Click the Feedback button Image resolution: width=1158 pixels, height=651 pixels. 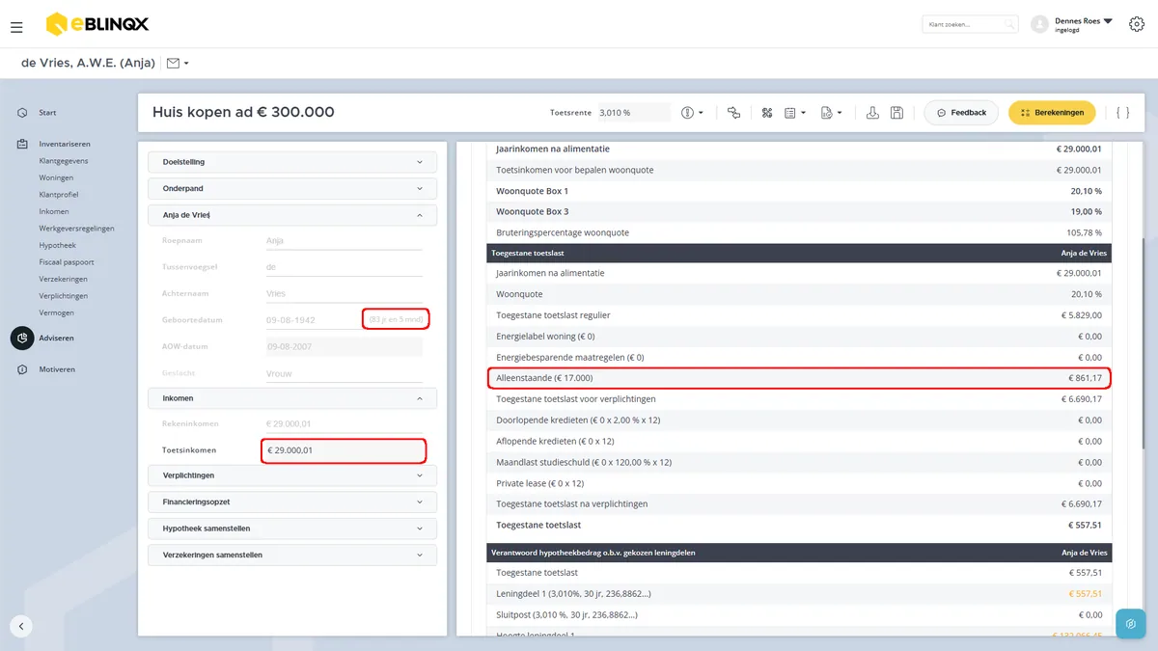(961, 113)
